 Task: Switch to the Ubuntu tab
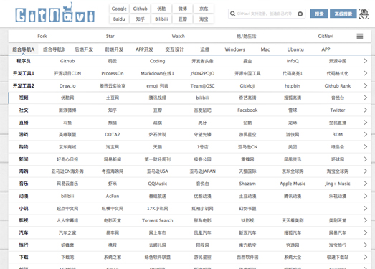(295, 49)
